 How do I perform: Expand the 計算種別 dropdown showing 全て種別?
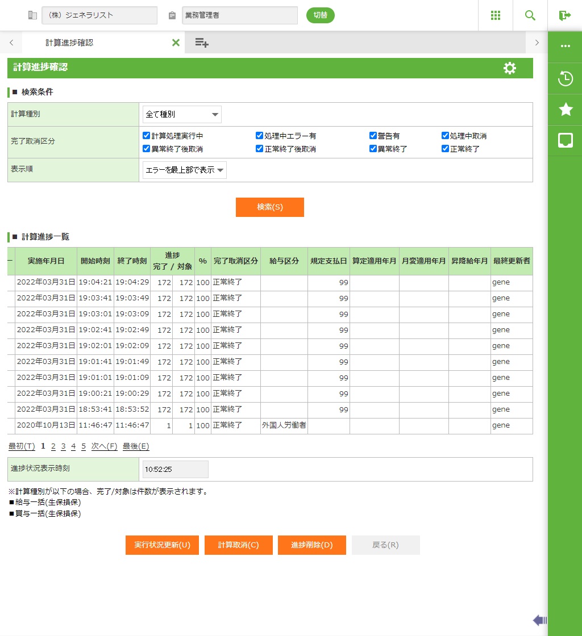[x=182, y=114]
